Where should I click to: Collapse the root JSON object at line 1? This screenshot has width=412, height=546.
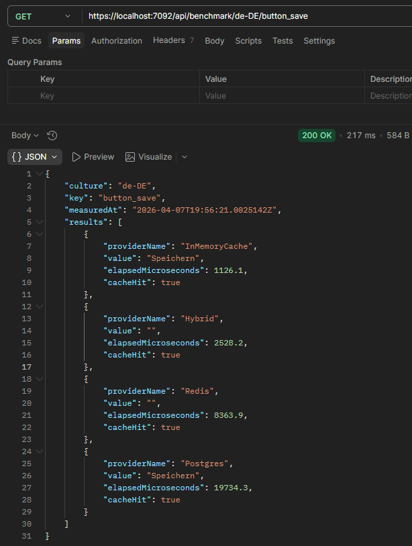click(x=40, y=174)
